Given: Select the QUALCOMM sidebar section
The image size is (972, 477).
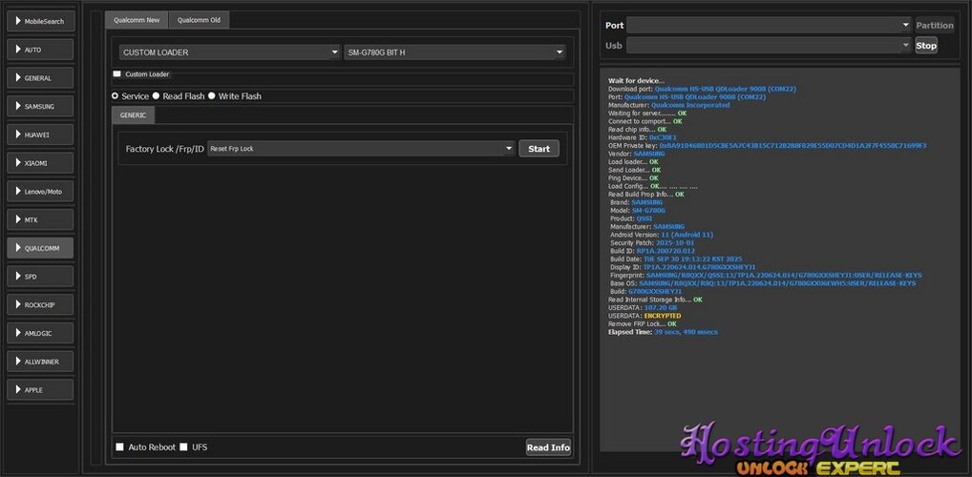Looking at the screenshot, I should coord(40,248).
